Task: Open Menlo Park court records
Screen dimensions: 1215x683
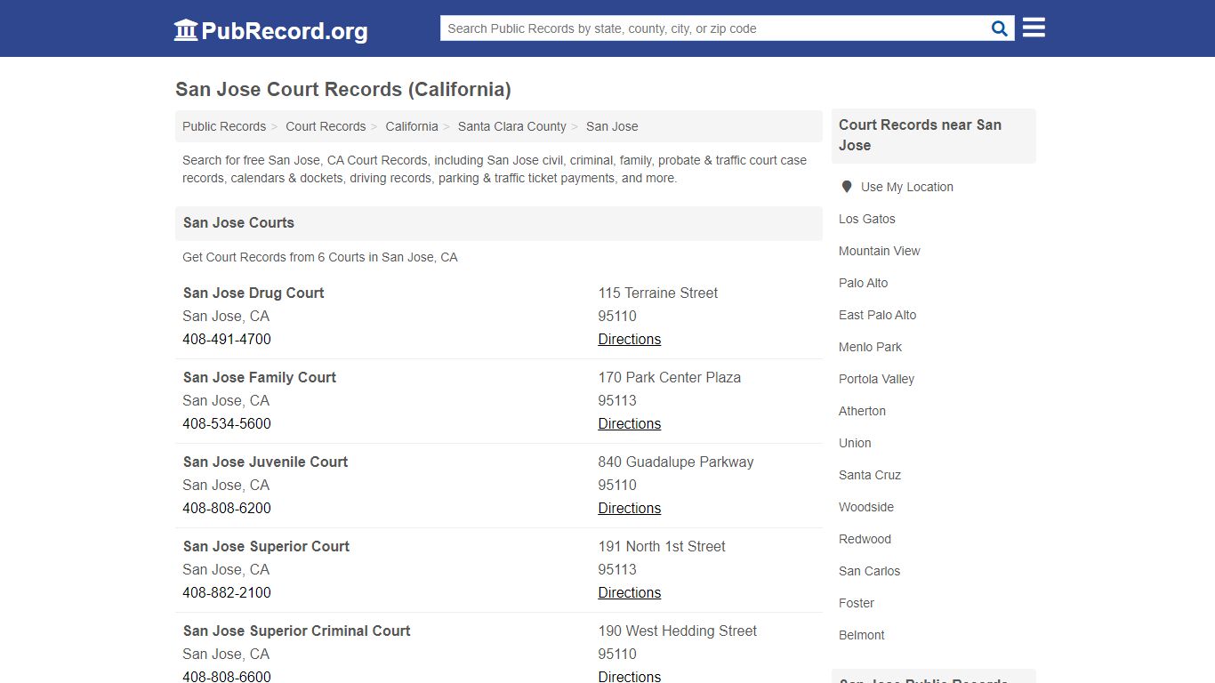Action: (x=871, y=347)
